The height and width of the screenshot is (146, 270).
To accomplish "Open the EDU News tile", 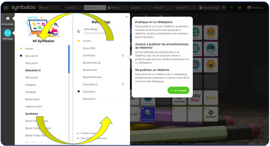I will pyautogui.click(x=211, y=65).
